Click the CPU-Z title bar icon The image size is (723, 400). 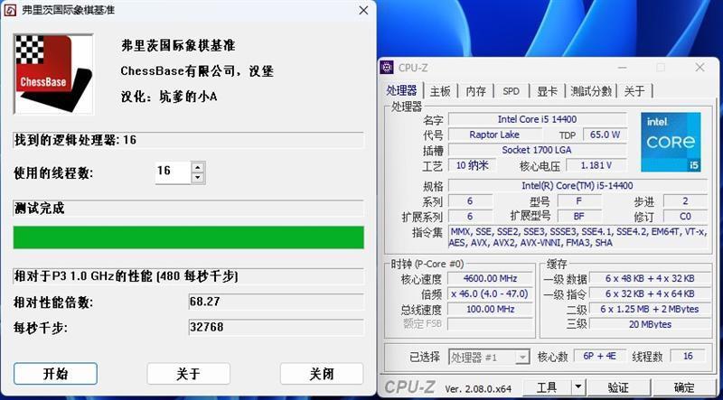[387, 68]
